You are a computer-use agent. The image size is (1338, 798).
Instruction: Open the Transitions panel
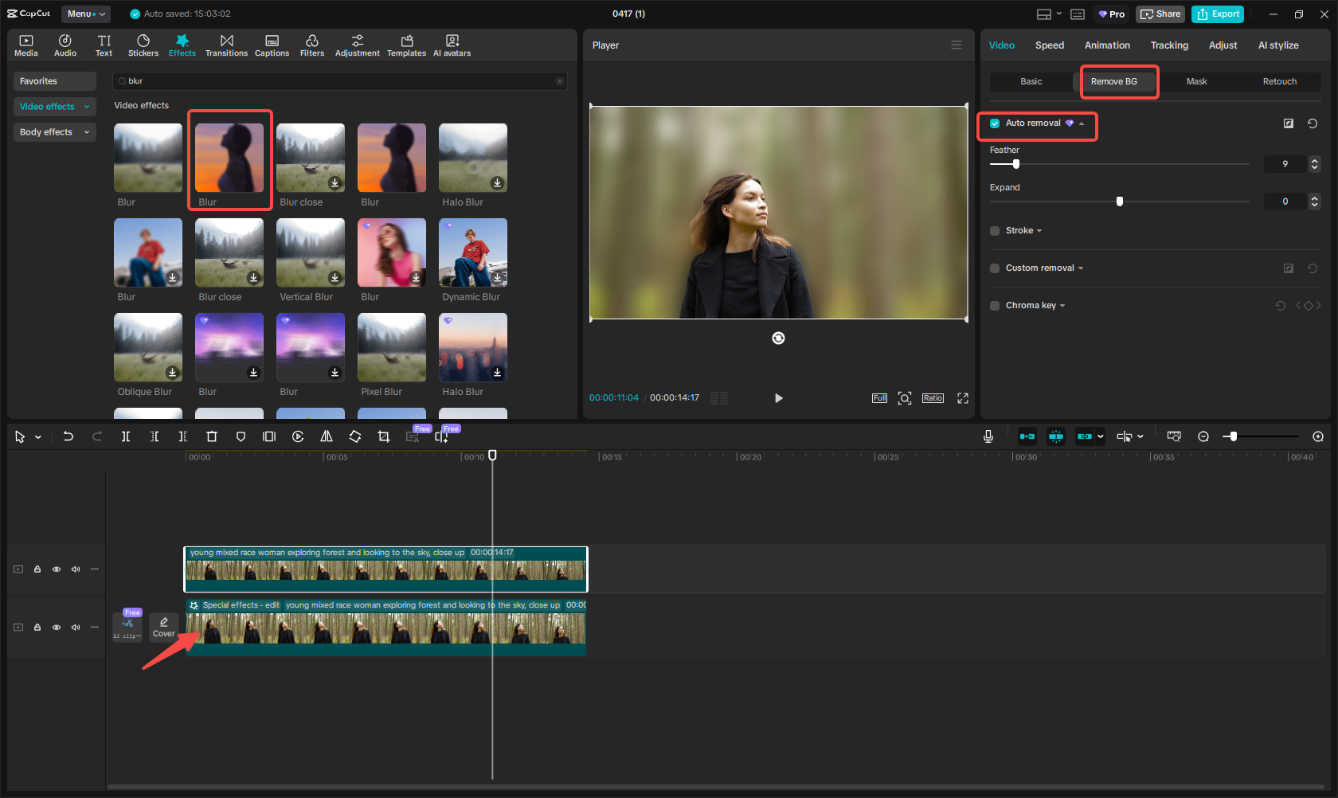click(x=226, y=45)
